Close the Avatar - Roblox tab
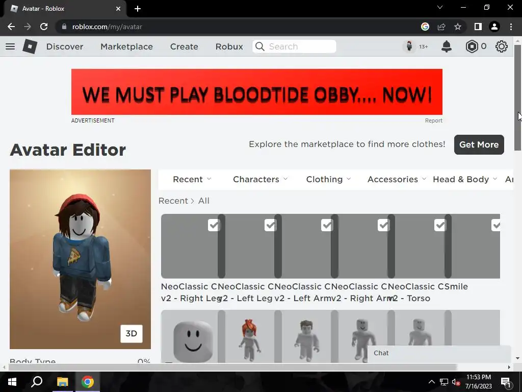 click(x=118, y=9)
